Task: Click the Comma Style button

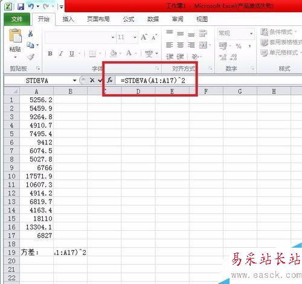Action: [249, 46]
